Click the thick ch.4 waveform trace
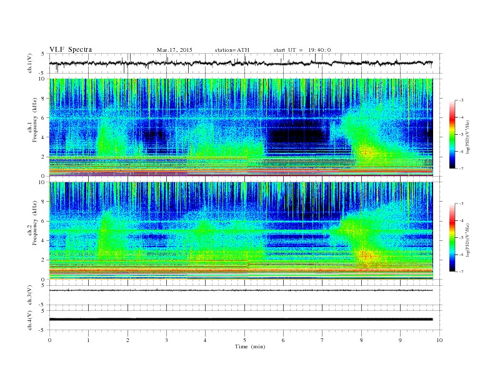The width and height of the screenshot is (495, 382). coord(241,320)
